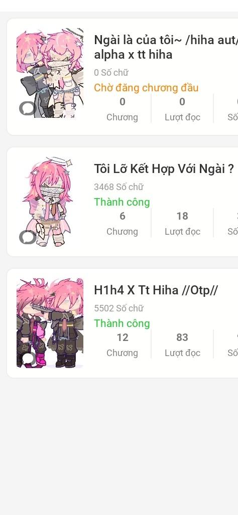Open cover of 'Ngài là của tôi~' story
This screenshot has width=238, height=515.
pos(50,73)
